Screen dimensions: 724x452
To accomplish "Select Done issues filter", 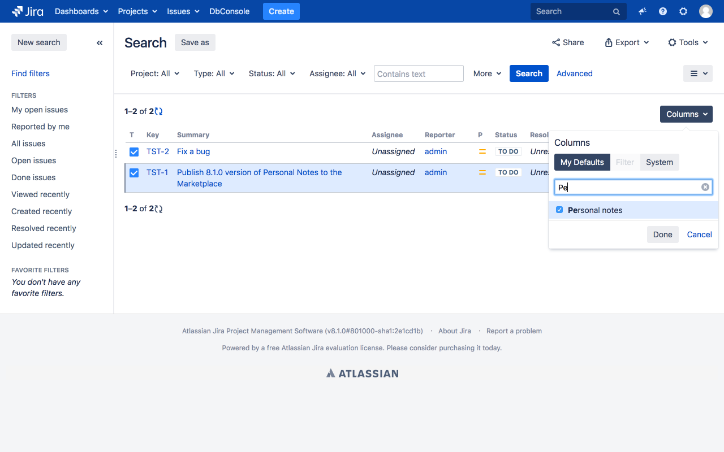I will tap(33, 177).
